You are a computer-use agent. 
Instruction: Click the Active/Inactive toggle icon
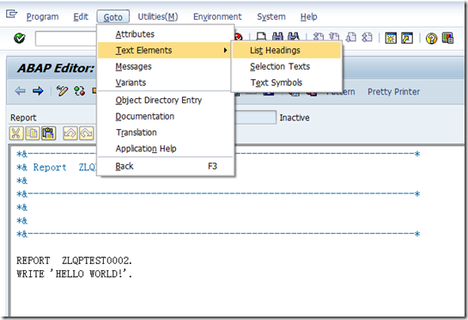pos(80,90)
